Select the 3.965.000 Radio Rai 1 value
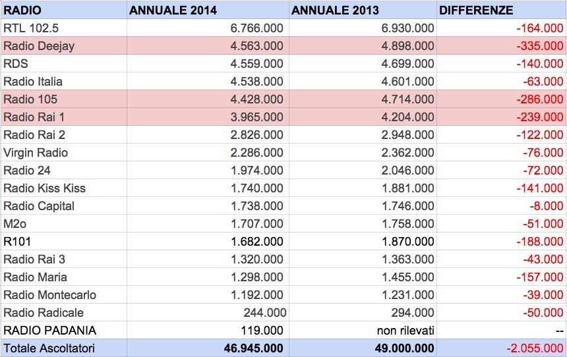Image resolution: width=567 pixels, height=357 pixels. (x=256, y=117)
